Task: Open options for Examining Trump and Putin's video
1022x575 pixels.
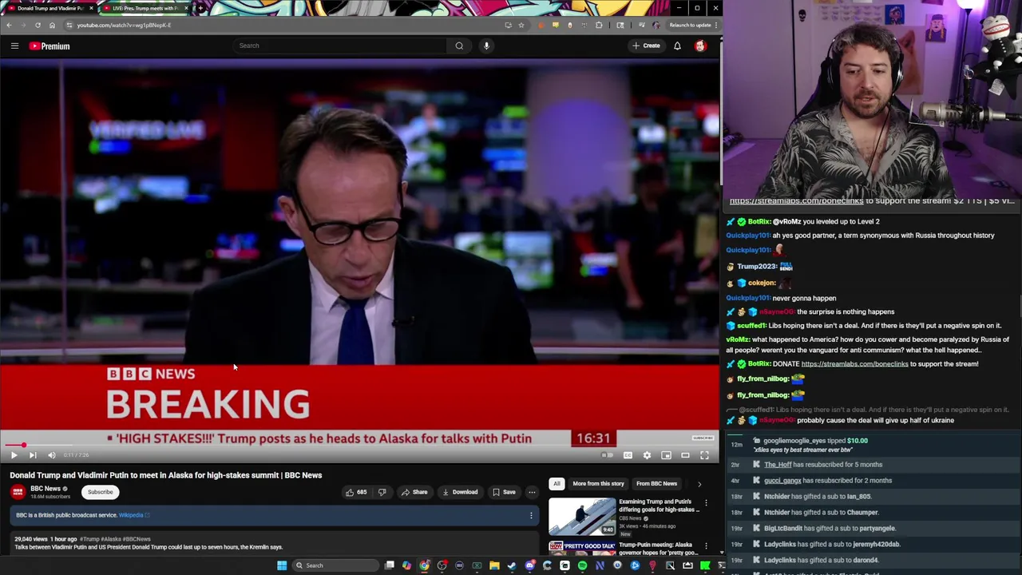Action: click(x=706, y=503)
